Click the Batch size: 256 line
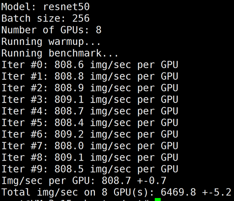 click(x=46, y=18)
